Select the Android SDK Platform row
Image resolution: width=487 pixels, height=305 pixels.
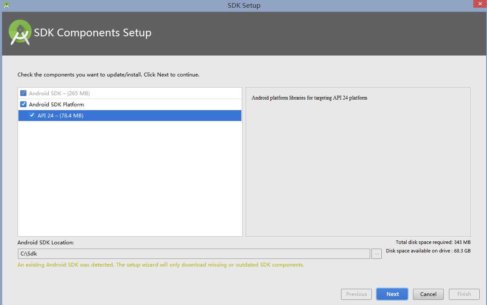tap(130, 104)
